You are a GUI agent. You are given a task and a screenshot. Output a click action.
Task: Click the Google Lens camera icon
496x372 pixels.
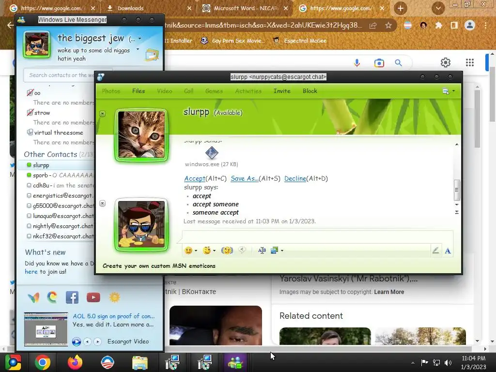pos(379,63)
